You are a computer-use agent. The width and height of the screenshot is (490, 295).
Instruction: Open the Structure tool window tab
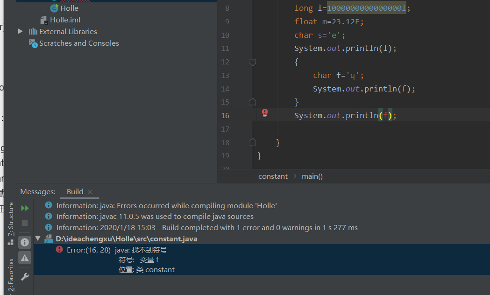[x=11, y=223]
